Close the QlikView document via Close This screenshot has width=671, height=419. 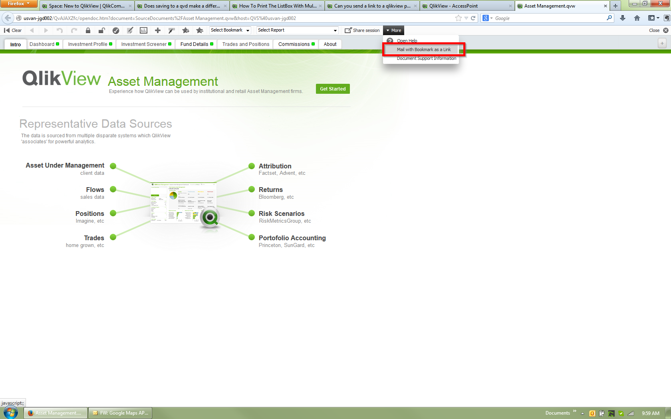click(659, 30)
